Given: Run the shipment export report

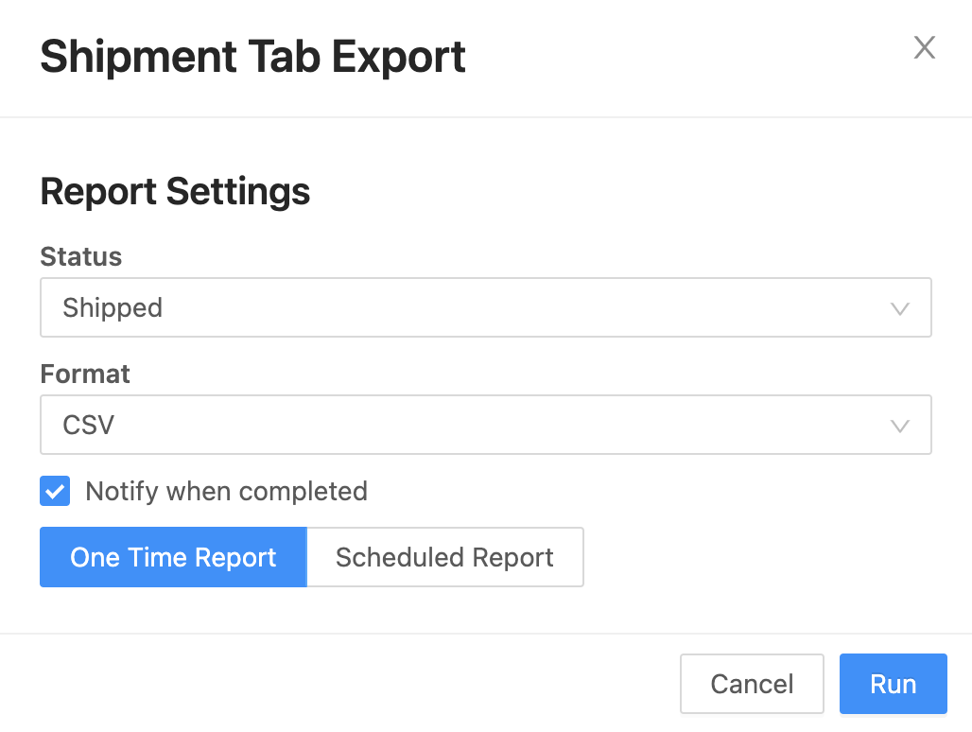Looking at the screenshot, I should pyautogui.click(x=893, y=684).
